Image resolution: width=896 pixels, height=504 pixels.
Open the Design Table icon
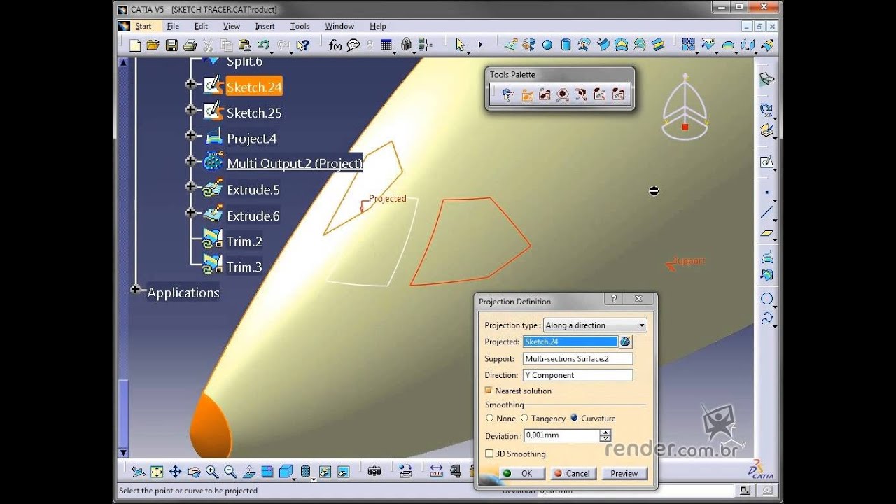coord(386,45)
